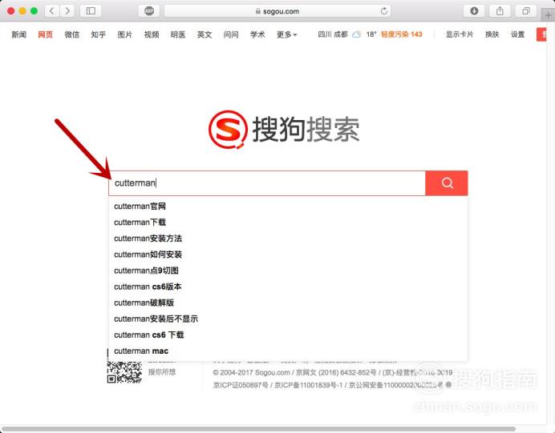
Task: Expand the 更多 dropdown menu
Action: tap(287, 34)
